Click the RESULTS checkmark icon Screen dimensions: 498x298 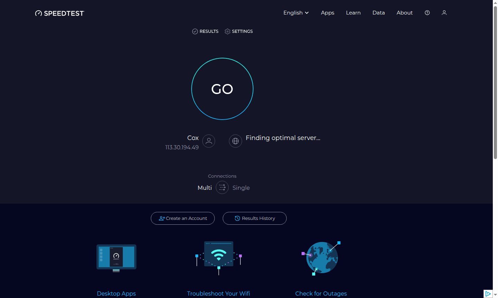pos(195,31)
